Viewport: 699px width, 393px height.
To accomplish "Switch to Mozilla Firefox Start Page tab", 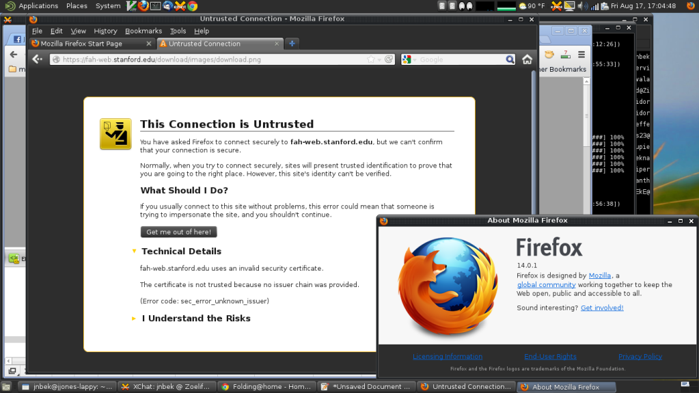I will (x=92, y=43).
